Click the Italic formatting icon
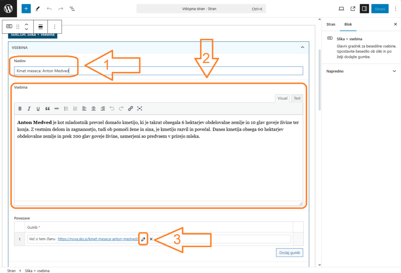This screenshot has height=273, width=401. [29, 108]
